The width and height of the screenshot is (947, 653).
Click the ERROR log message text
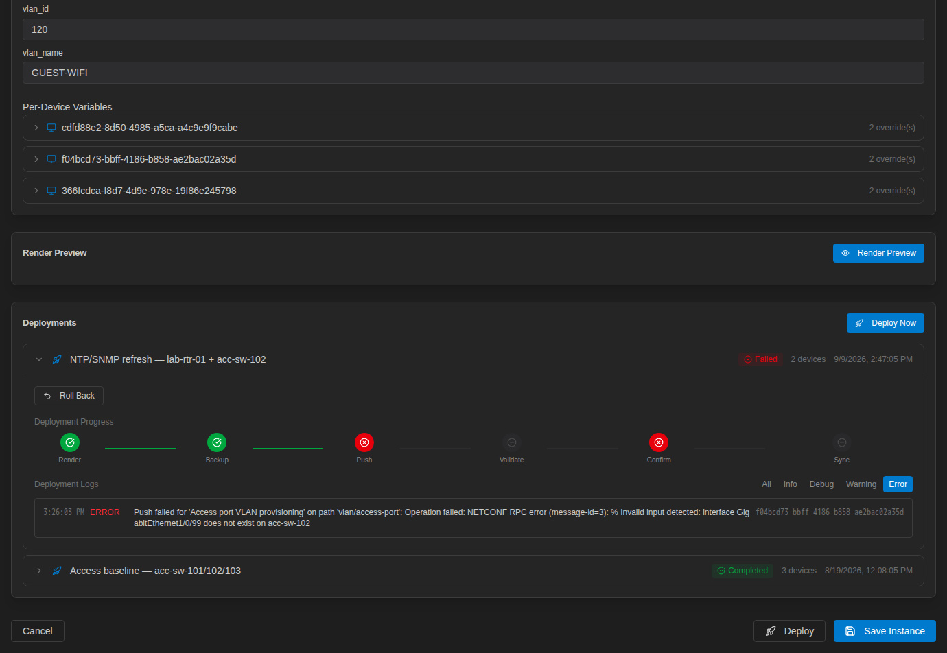[441, 518]
